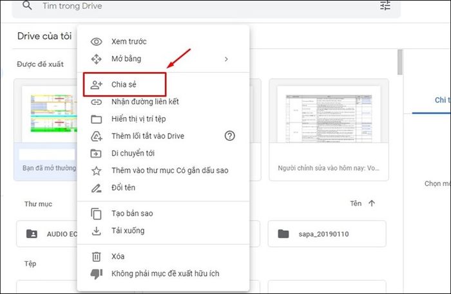The height and width of the screenshot is (294, 451).
Task: Click the star icon beside Thêm vào thư mục
Action: click(x=97, y=170)
